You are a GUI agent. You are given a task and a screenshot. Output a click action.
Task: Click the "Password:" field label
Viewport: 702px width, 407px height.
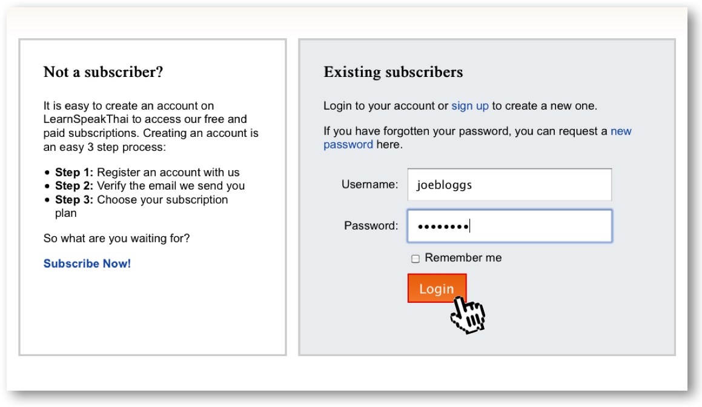click(371, 226)
